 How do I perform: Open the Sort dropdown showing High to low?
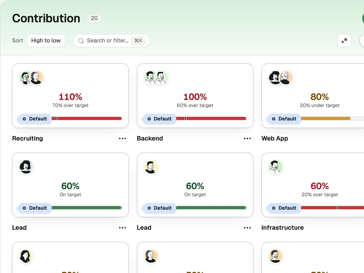[x=46, y=41]
